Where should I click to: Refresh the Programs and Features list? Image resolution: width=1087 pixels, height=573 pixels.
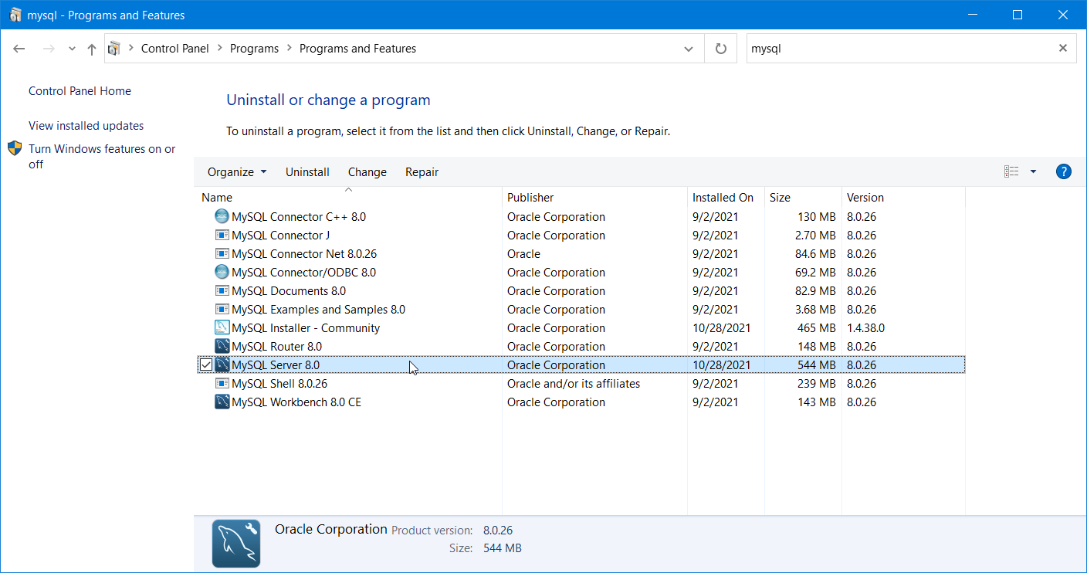tap(721, 49)
